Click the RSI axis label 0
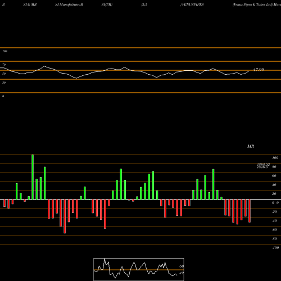This screenshot has width=281, height=281. point(3,96)
